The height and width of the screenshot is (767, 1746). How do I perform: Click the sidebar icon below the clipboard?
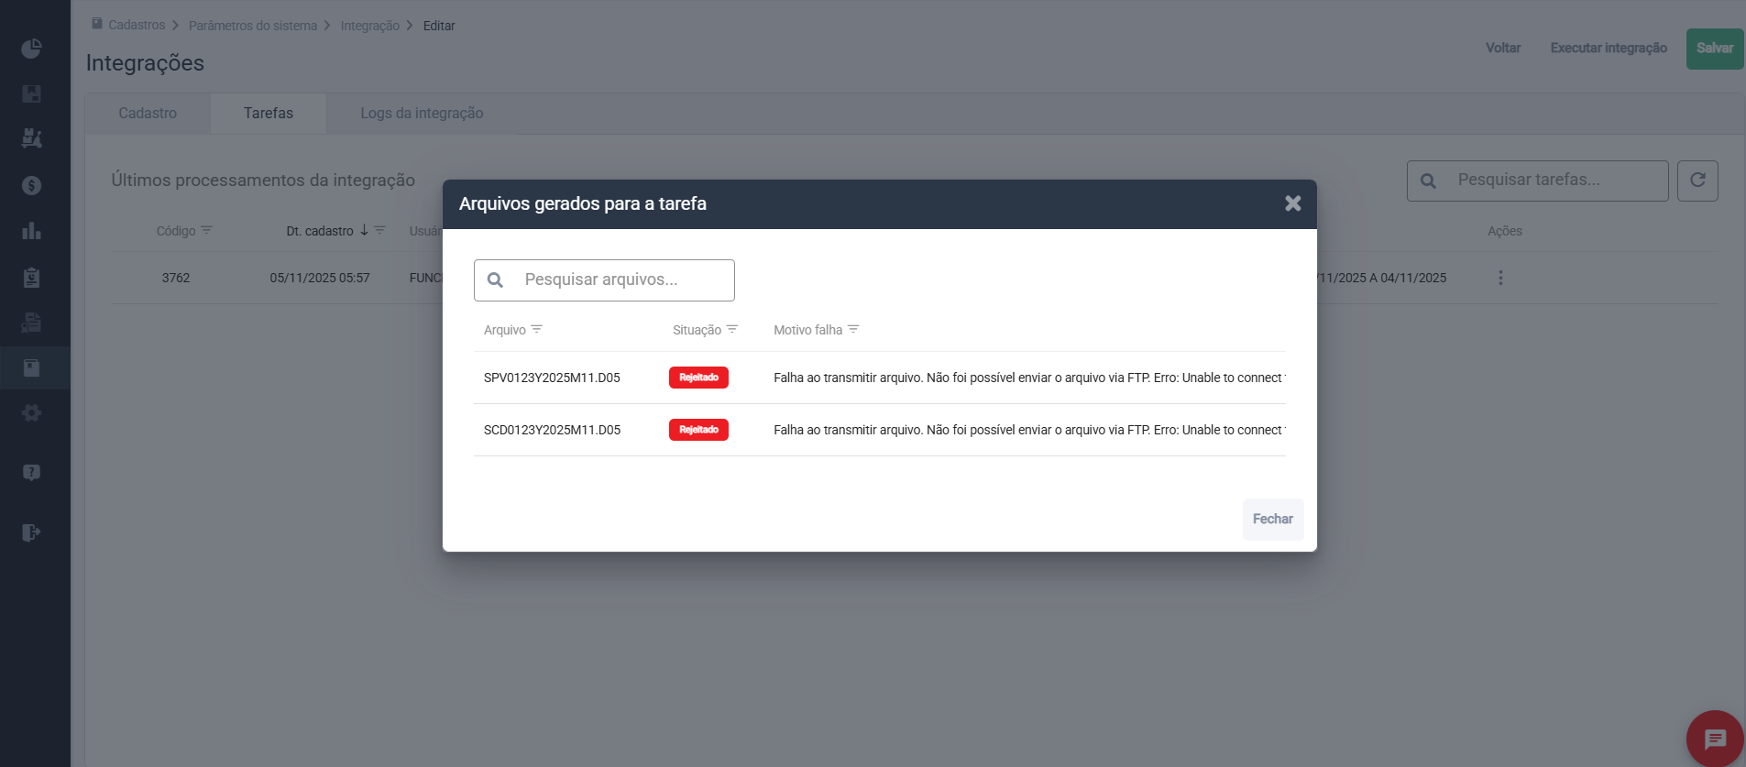click(x=31, y=323)
